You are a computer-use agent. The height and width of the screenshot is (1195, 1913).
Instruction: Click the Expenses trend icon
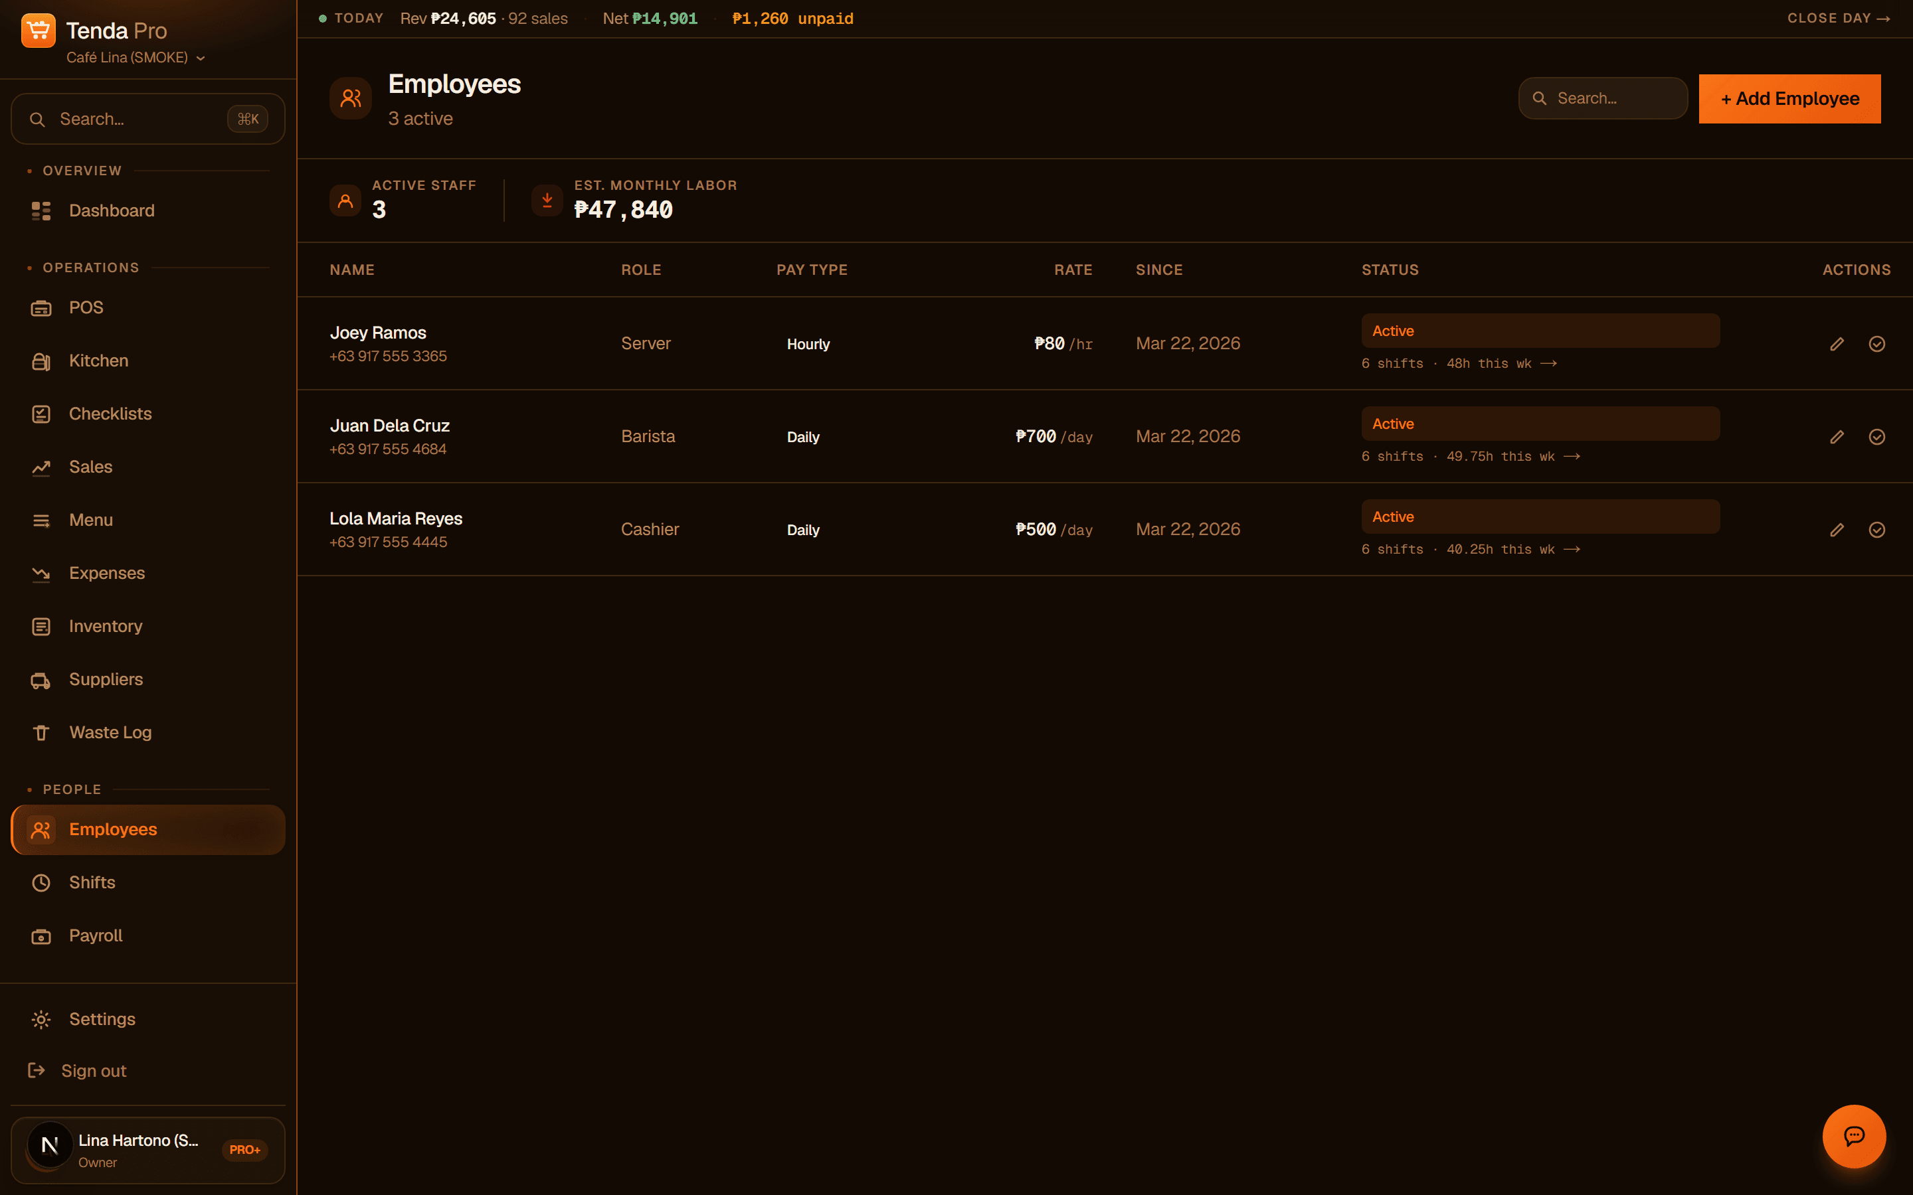41,574
